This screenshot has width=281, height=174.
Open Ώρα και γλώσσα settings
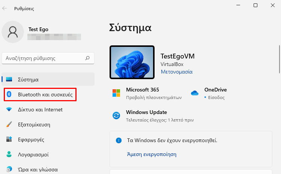click(x=48, y=169)
